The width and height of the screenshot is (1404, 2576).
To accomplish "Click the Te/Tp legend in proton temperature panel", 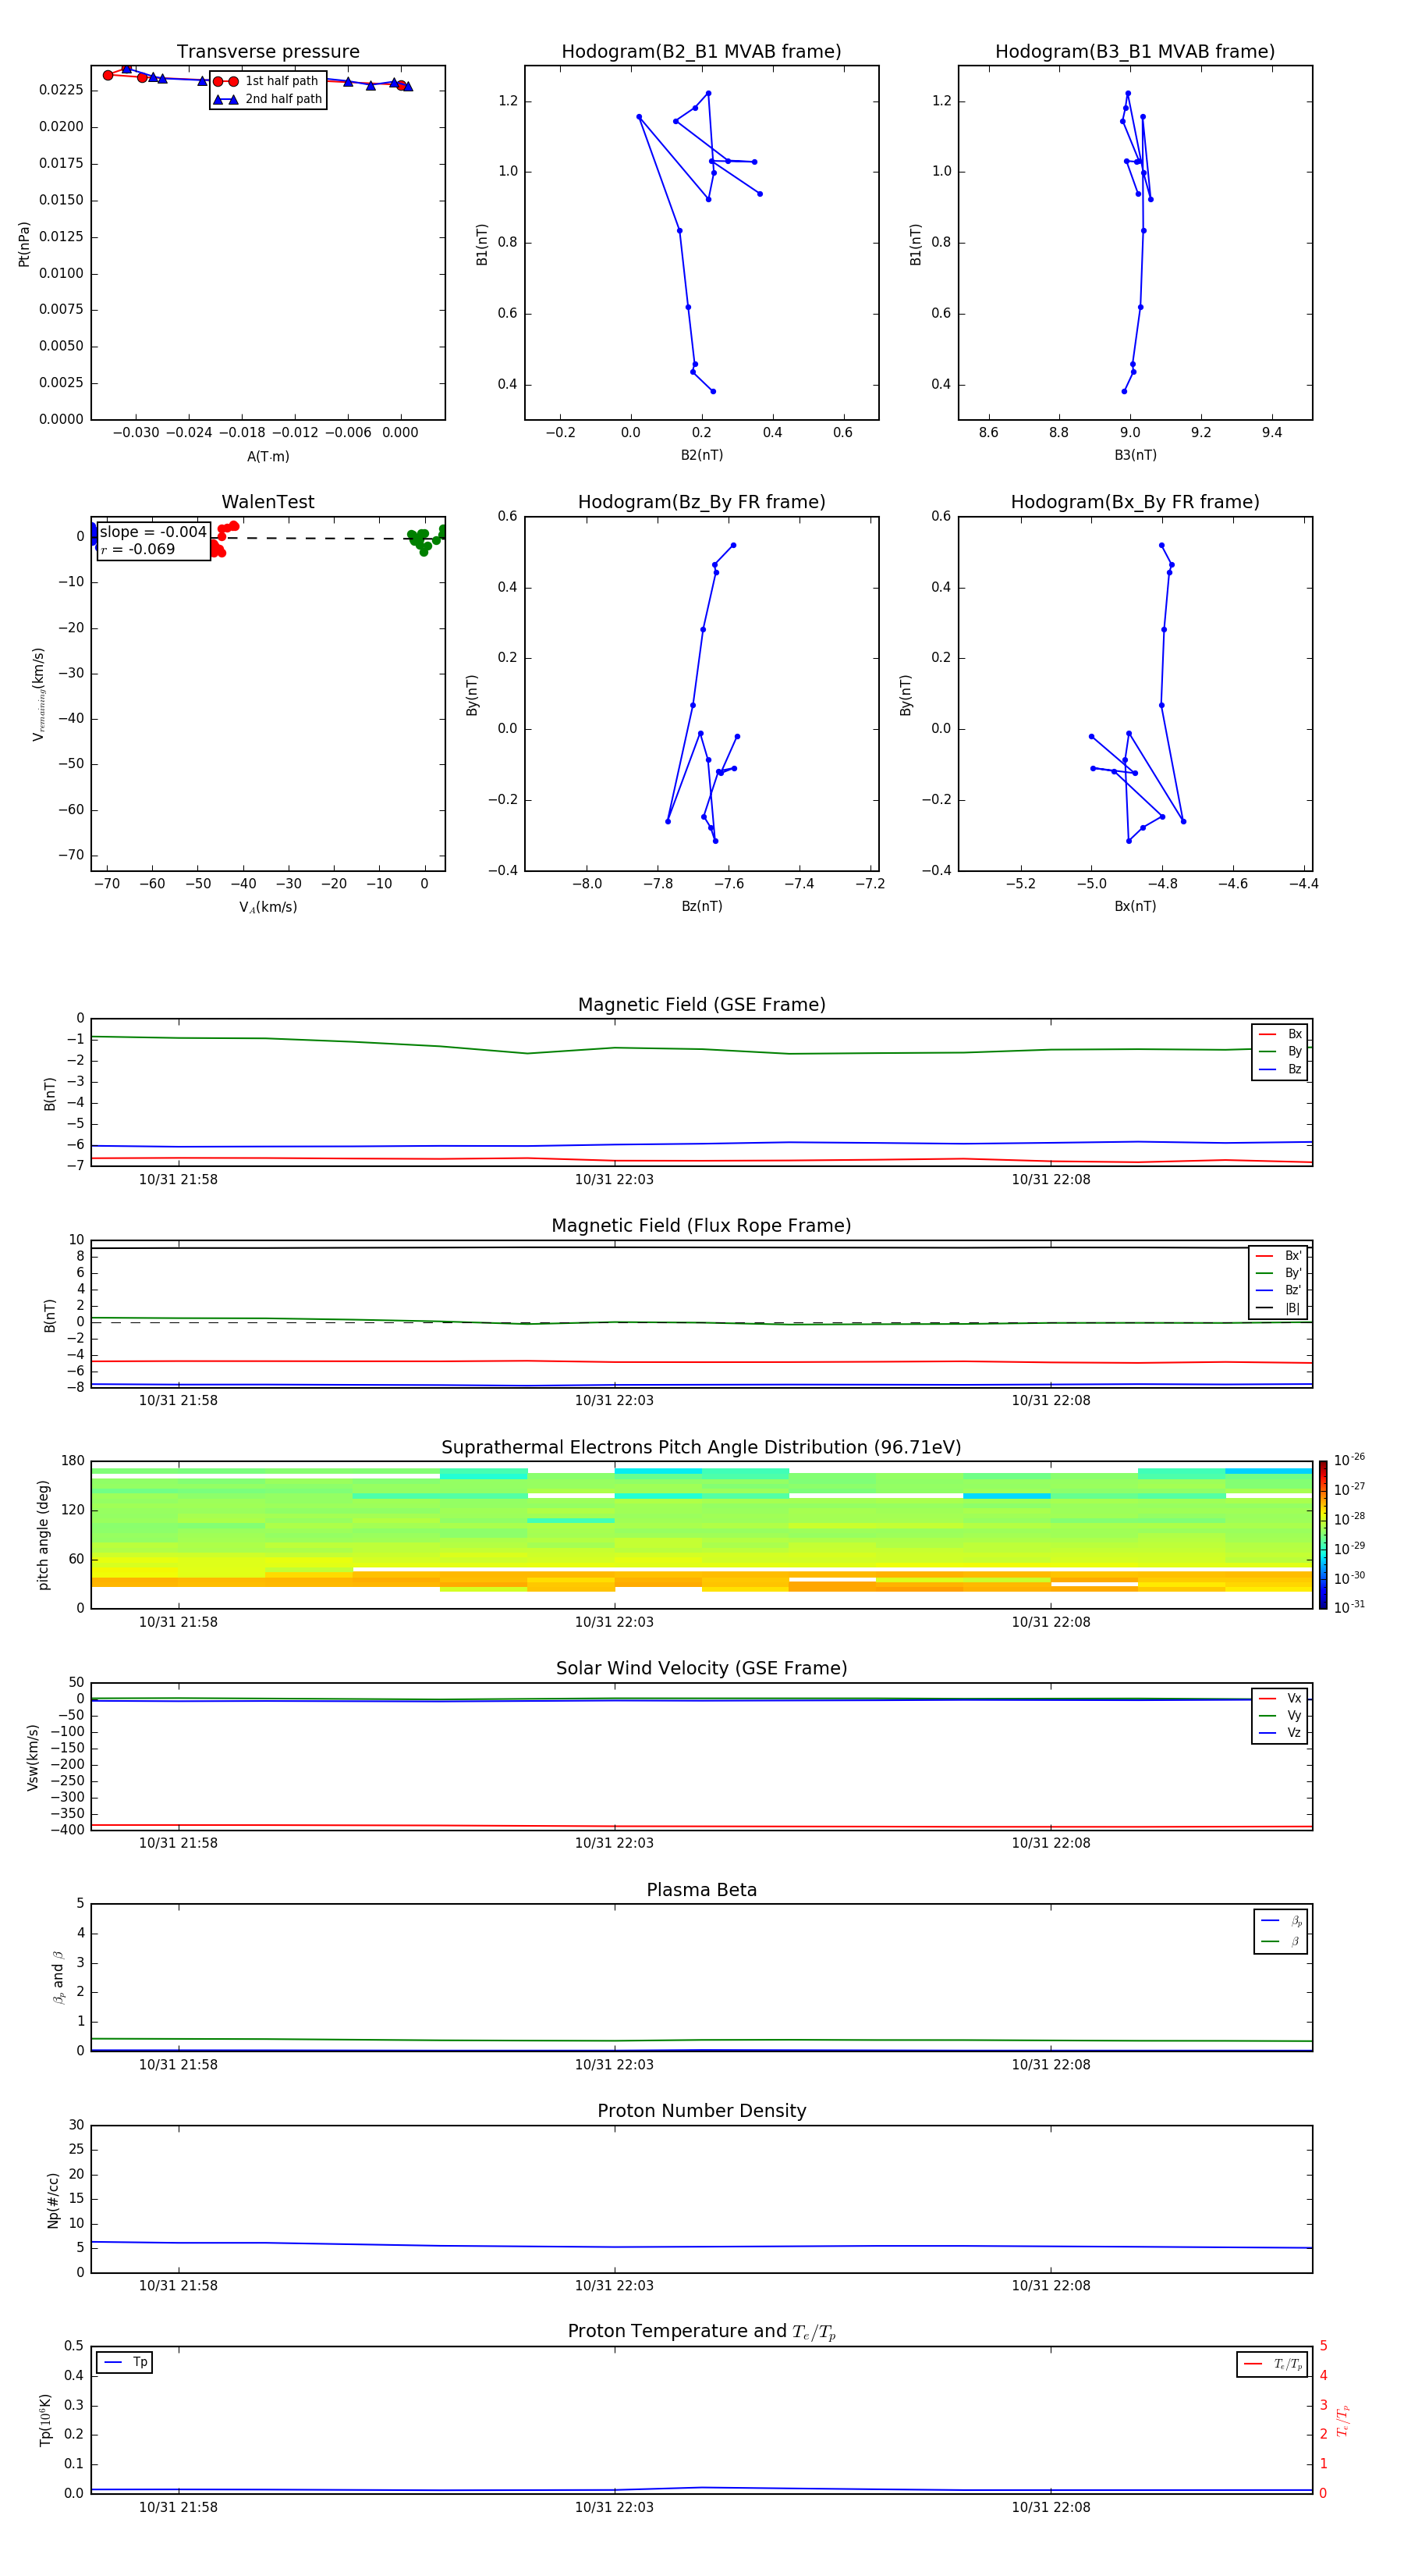I will 1272,2364.
